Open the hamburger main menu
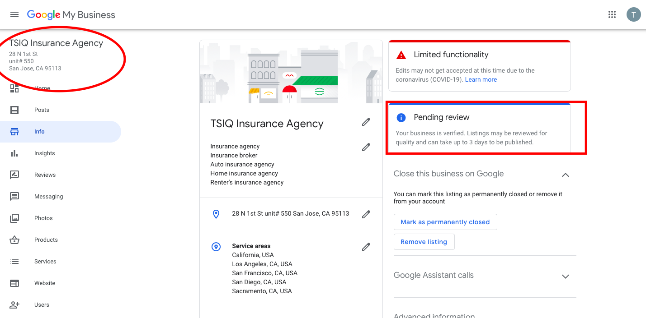Viewport: 646px width, 318px height. (14, 14)
